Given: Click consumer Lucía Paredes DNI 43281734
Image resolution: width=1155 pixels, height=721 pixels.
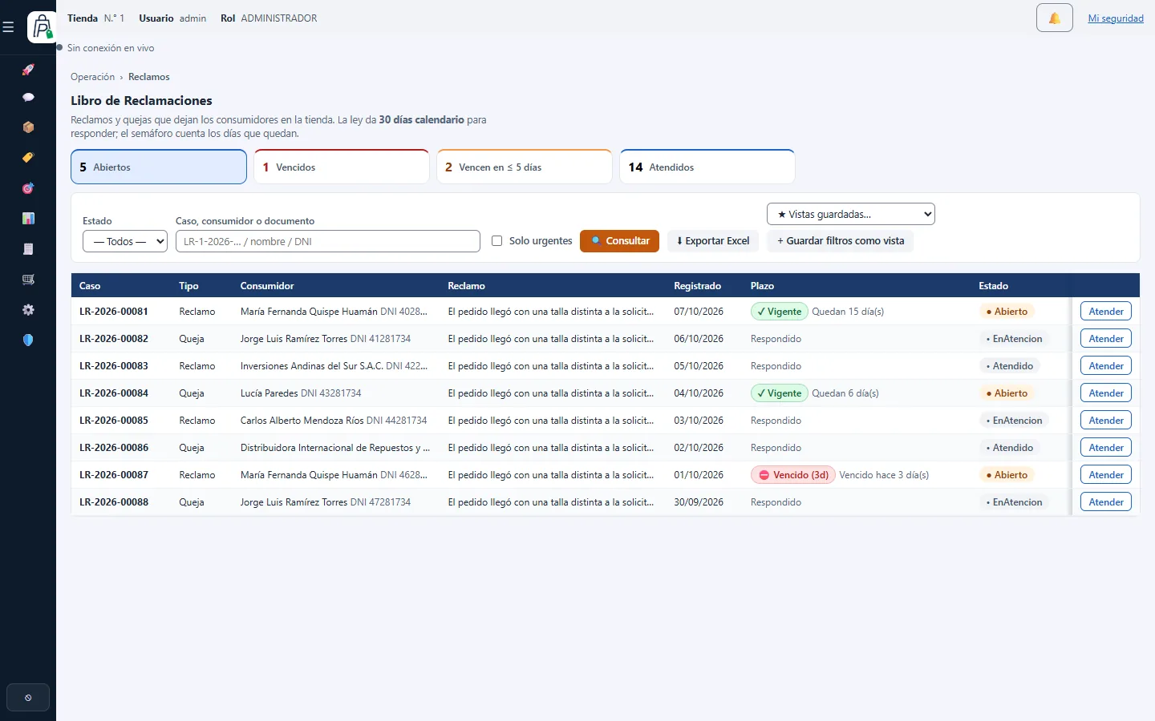Looking at the screenshot, I should (301, 393).
